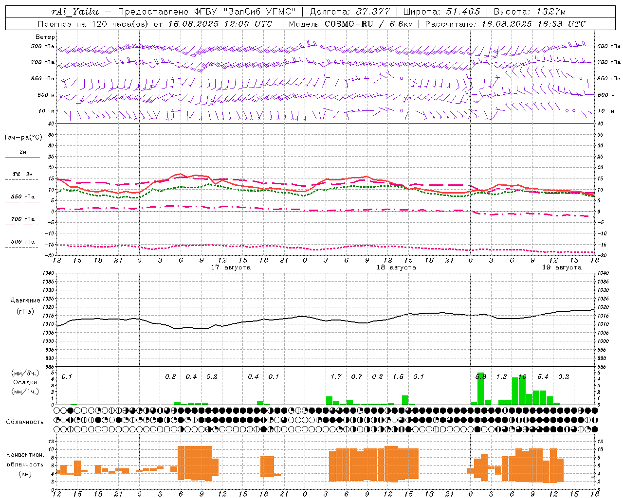Click the "Осадки" precipitation panel label

point(25,382)
